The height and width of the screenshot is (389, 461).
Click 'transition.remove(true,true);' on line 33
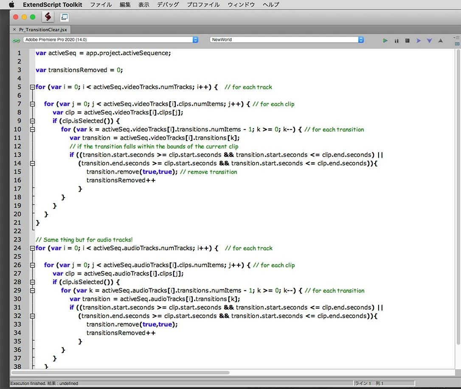132,325
